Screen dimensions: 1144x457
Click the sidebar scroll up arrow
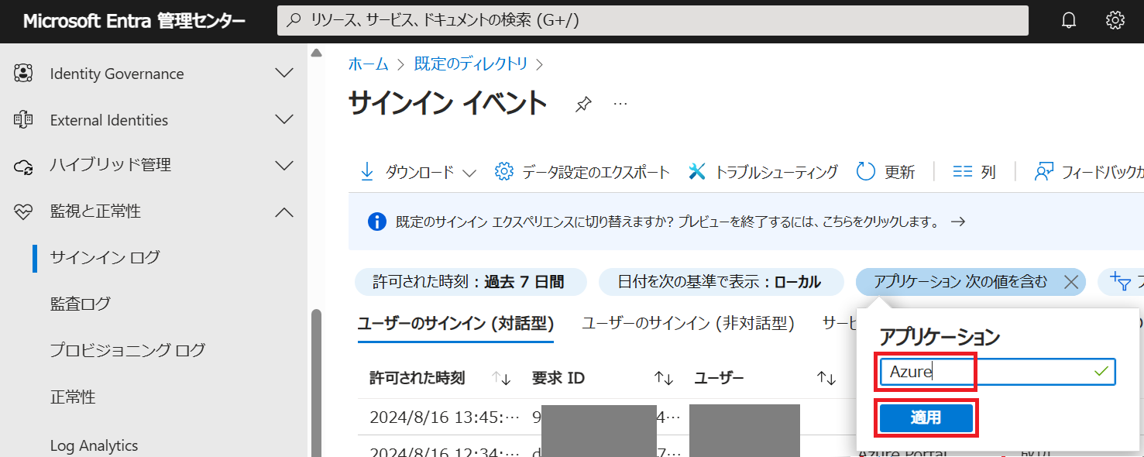point(316,53)
